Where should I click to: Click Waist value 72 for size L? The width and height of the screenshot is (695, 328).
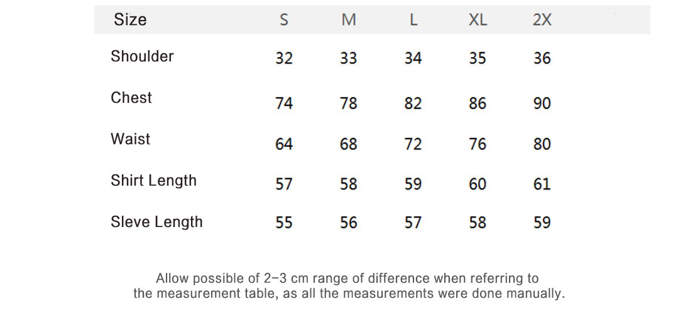tap(413, 144)
